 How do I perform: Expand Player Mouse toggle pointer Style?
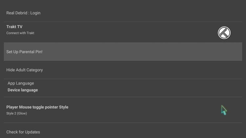(37, 107)
